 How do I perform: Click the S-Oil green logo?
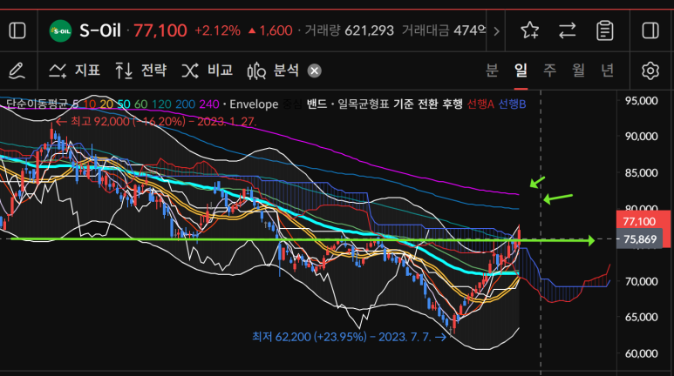point(60,31)
